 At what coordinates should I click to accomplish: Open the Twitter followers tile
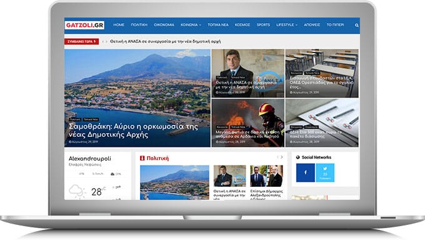(325, 172)
